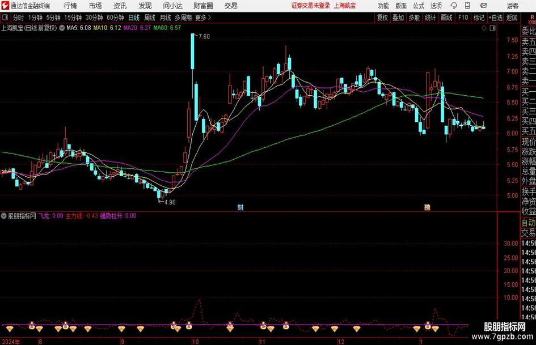Image resolution: width=536 pixels, height=345 pixels.
Task: Click the 复权 toolbar button
Action: point(382,18)
